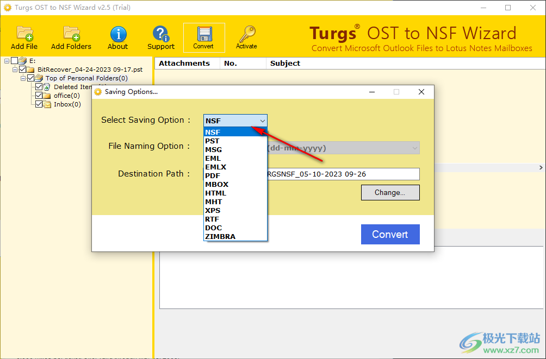
Task: Click the E: drive icon in tree
Action: (x=23, y=61)
